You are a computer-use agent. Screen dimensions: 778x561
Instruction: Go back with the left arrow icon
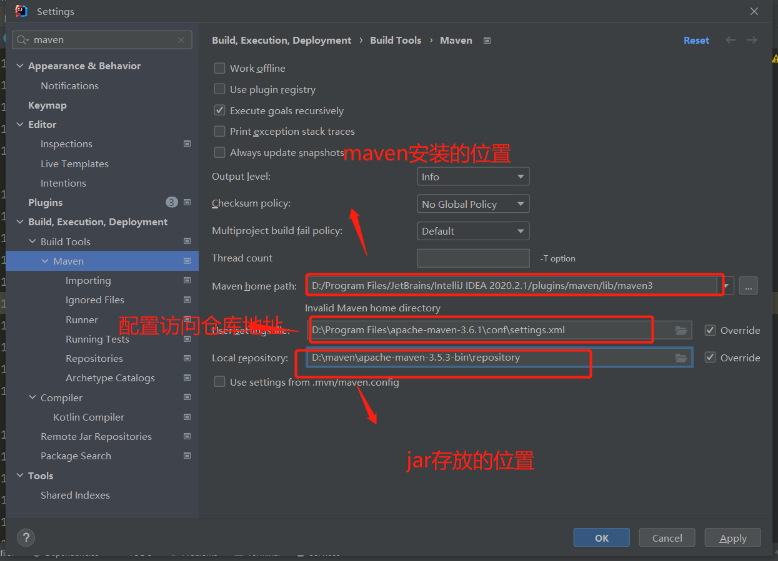click(x=731, y=40)
